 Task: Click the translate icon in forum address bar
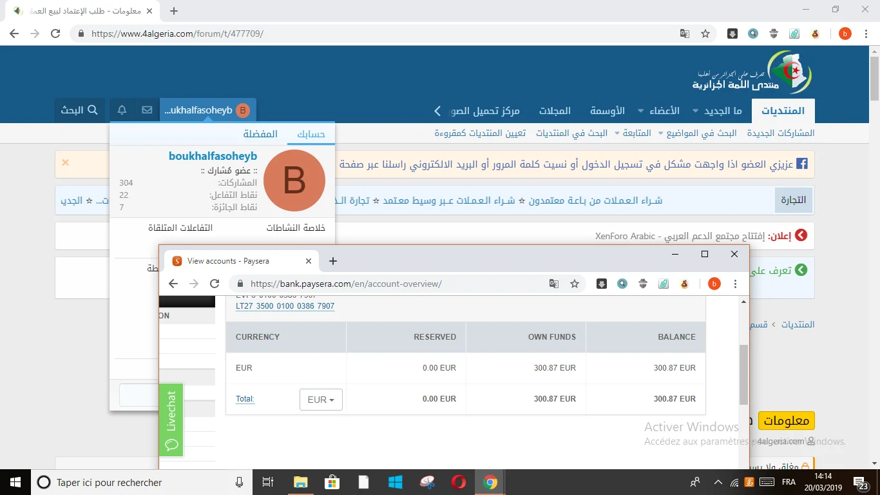pos(685,34)
